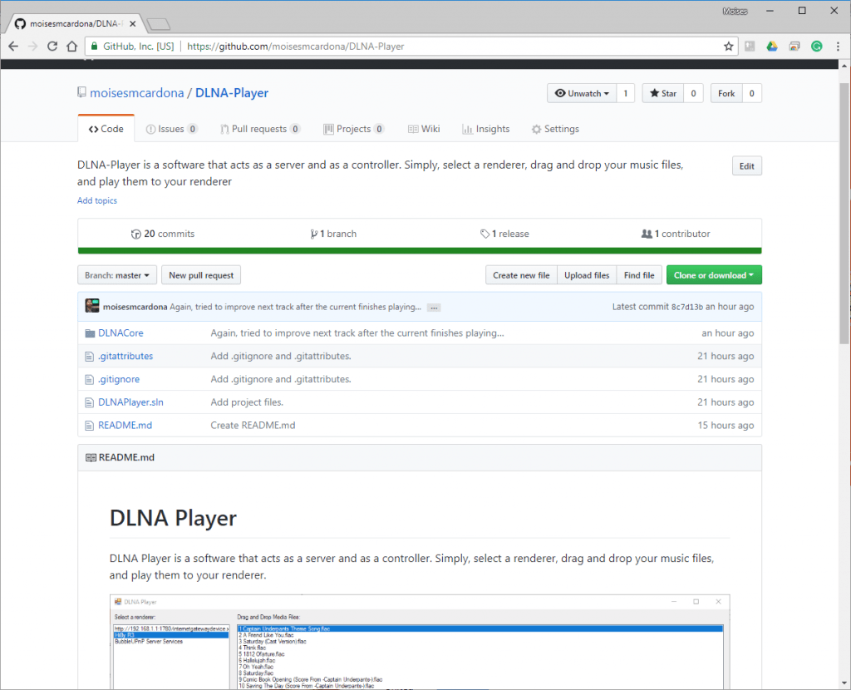Open the Google Drive extension icon

pyautogui.click(x=772, y=47)
